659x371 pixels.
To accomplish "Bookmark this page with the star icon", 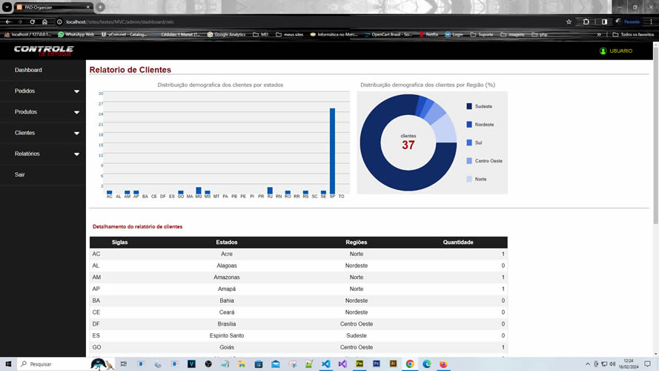I will (569, 22).
